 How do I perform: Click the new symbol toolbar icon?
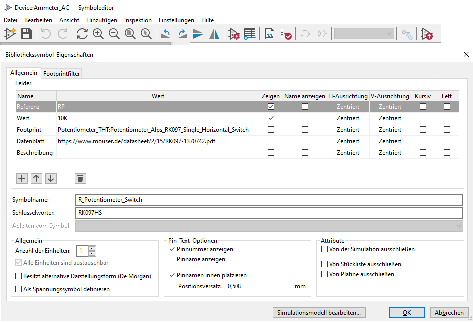pos(10,34)
